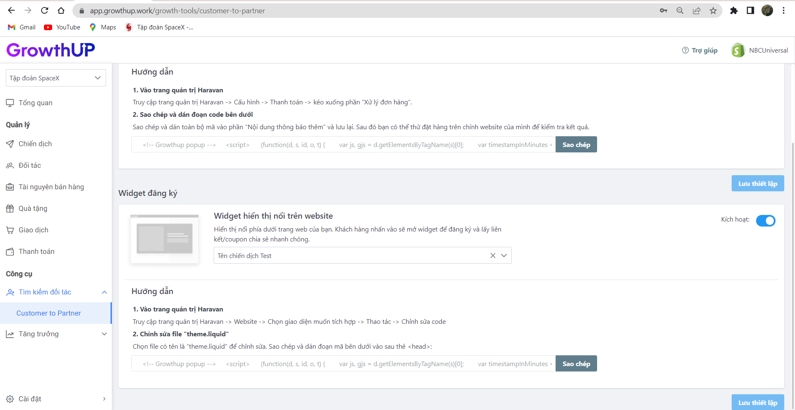Open the Tập đoàn SpaceX workspace dropdown
795x410 pixels.
pyautogui.click(x=55, y=78)
